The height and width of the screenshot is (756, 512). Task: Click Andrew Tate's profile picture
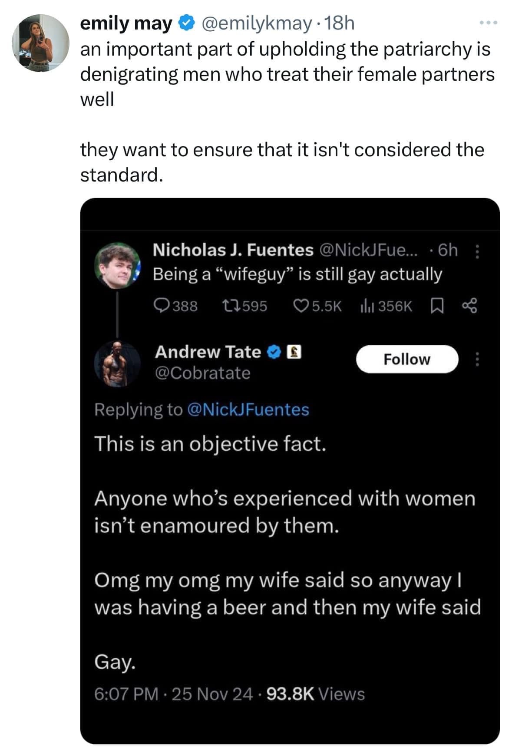tap(118, 363)
